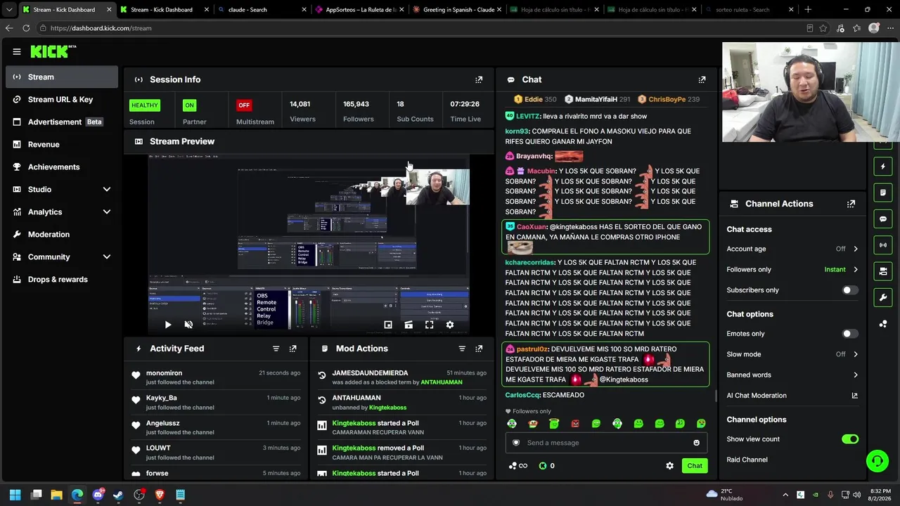Open Slow mode options chevron
The width and height of the screenshot is (900, 506).
coord(856,354)
